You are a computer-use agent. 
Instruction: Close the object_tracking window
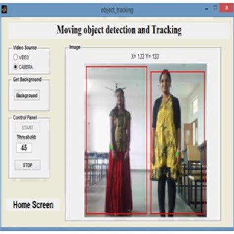[x=227, y=8]
